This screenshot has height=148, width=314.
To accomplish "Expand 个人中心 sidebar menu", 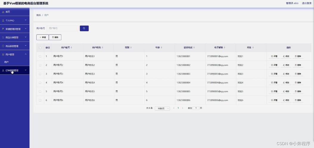I will point(15,20).
